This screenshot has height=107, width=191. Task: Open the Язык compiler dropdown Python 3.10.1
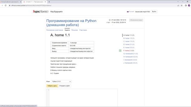click(x=61, y=81)
